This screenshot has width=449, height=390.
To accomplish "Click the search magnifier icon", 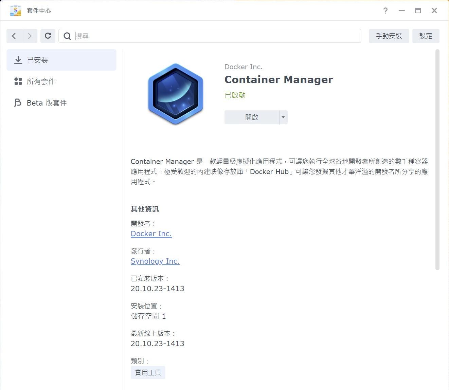I will pos(67,36).
